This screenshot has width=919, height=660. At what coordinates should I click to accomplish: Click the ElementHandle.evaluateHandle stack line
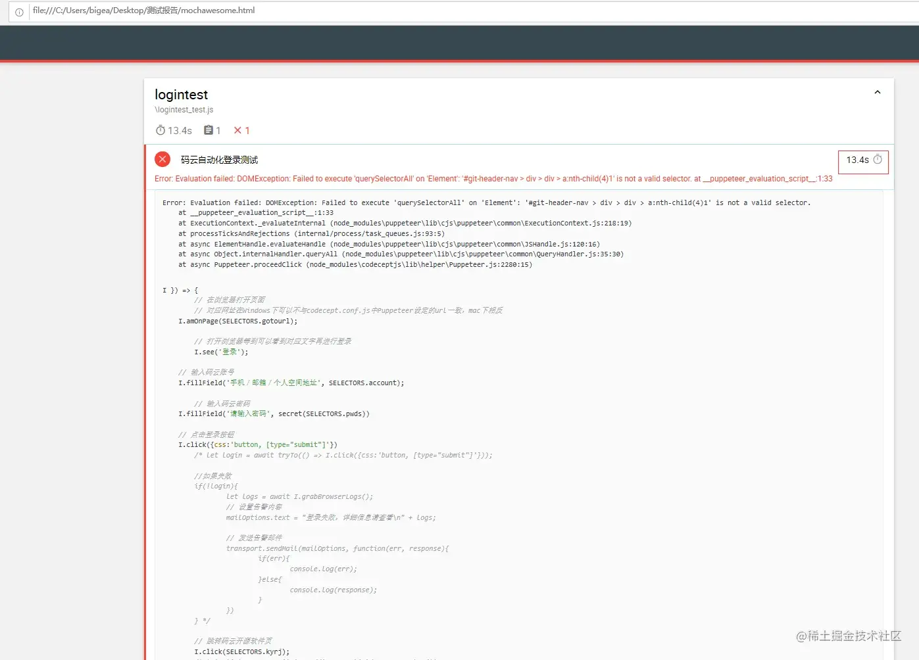point(389,245)
